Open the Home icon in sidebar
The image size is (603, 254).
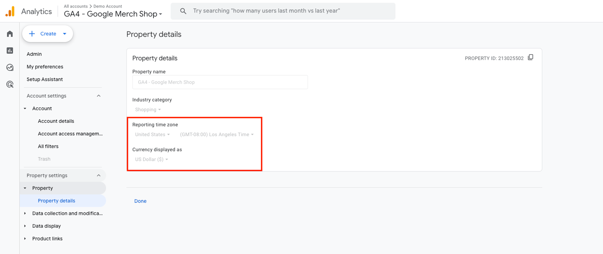coord(10,34)
